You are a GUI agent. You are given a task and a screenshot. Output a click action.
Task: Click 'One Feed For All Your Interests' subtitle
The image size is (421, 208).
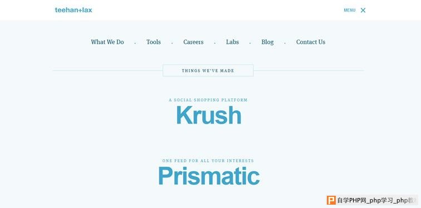coord(208,161)
